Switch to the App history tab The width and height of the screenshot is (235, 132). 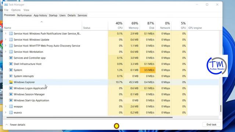click(40, 15)
